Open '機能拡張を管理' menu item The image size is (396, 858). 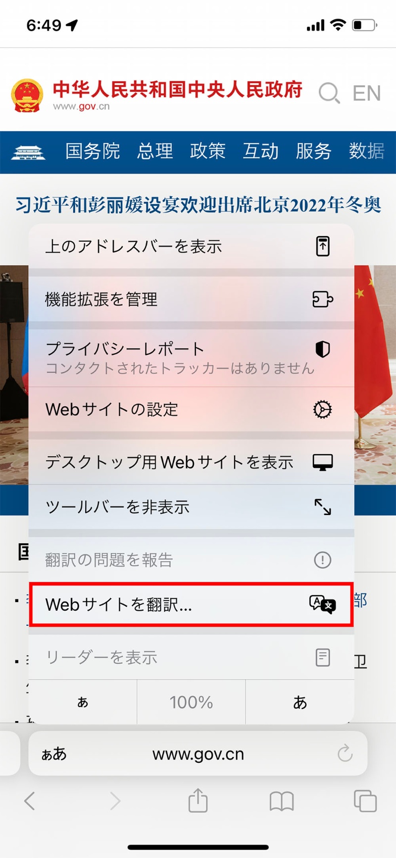191,299
